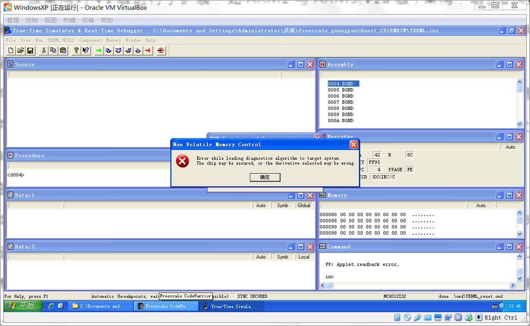This screenshot has width=530, height=326.
Task: Open the 开始 Start menu
Action: click(23, 306)
